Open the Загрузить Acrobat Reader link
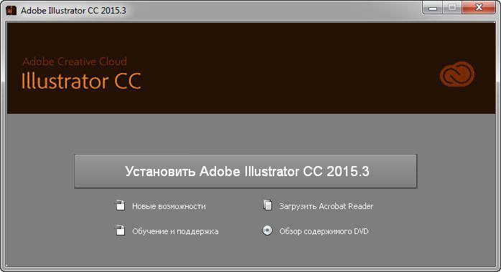Image resolution: width=501 pixels, height=272 pixels. point(327,206)
